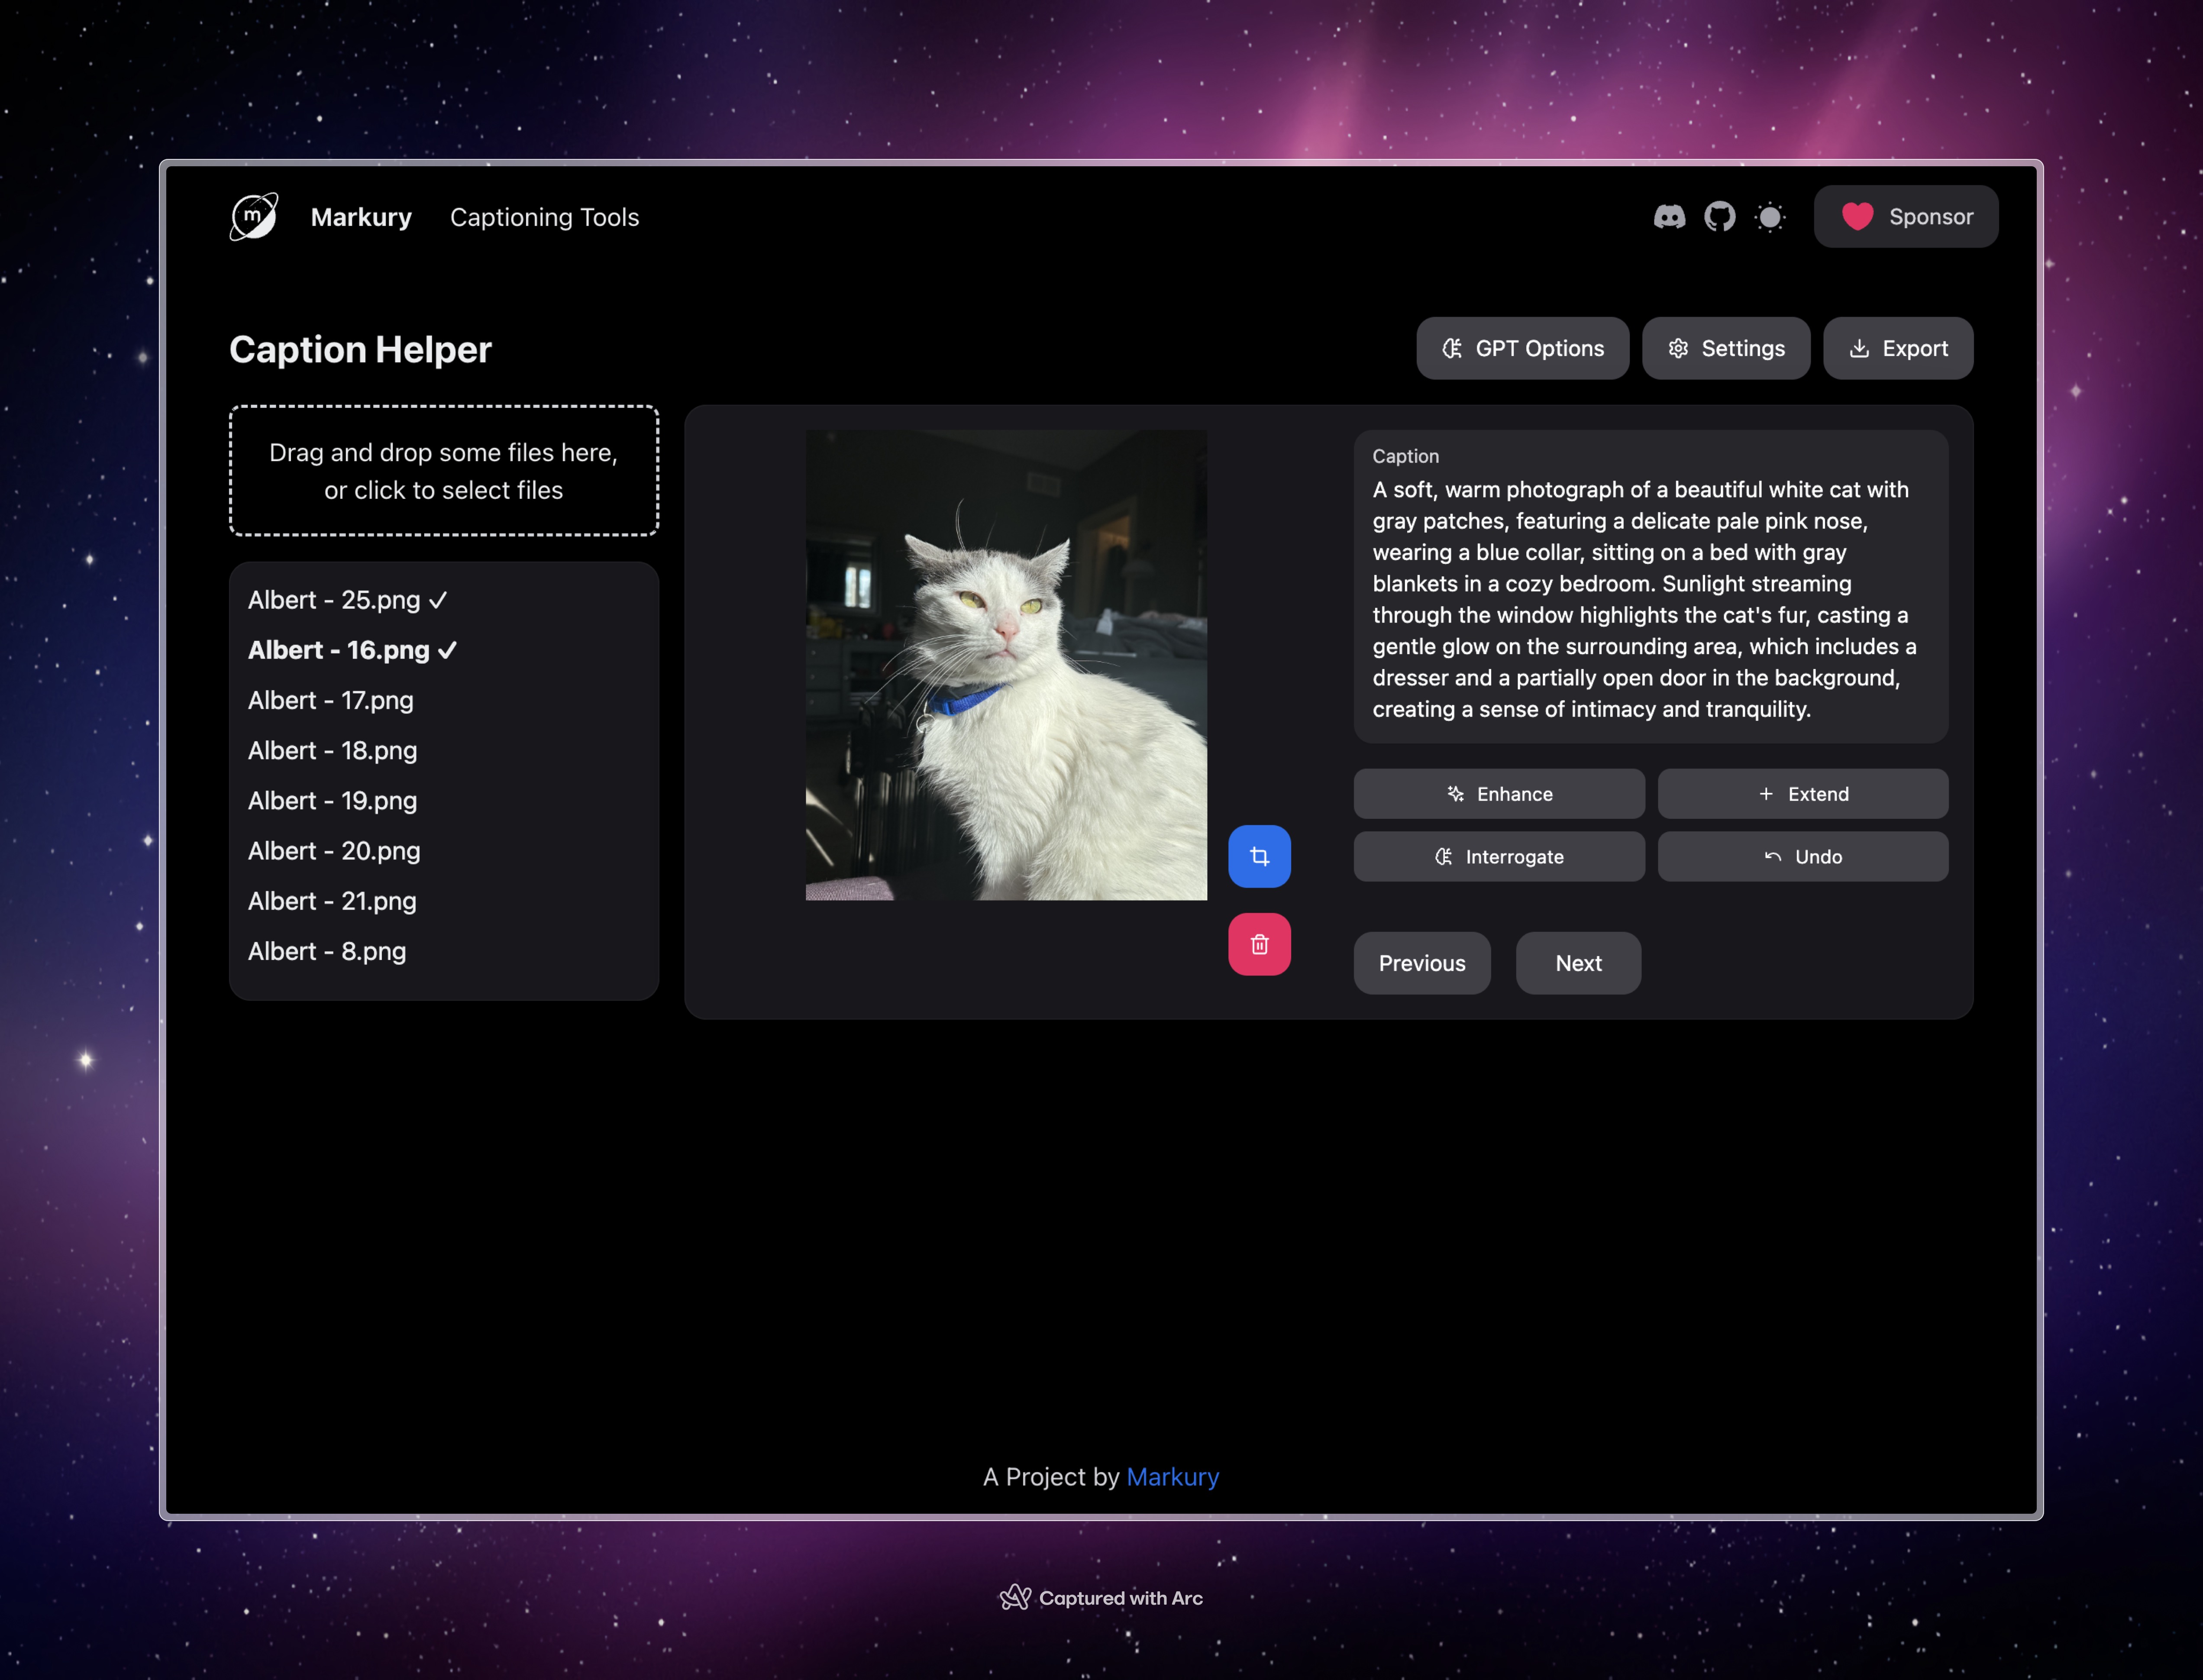Click the blue crop image button

pos(1259,856)
